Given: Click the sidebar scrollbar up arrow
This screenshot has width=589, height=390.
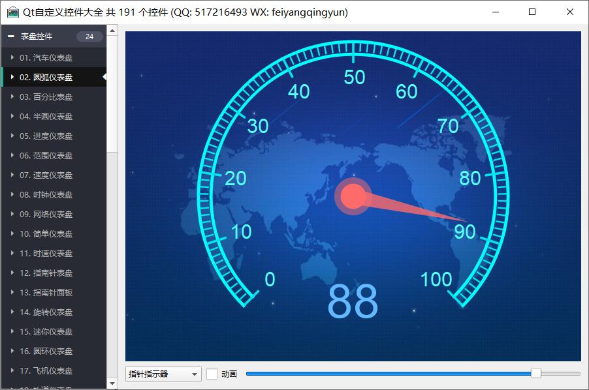Looking at the screenshot, I should point(112,30).
